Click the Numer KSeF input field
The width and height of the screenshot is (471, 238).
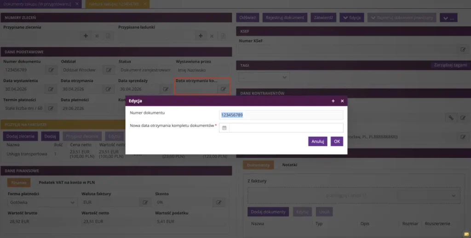(348, 50)
